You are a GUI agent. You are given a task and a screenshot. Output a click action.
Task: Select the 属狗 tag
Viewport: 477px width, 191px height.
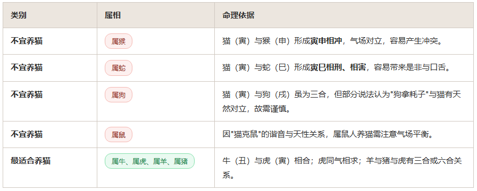pos(119,95)
